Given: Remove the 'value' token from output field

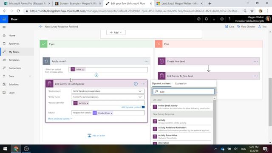Looking at the screenshot, I should pos(83,70).
